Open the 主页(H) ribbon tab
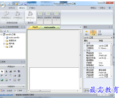121x98 pixels. pyautogui.click(x=12, y=8)
